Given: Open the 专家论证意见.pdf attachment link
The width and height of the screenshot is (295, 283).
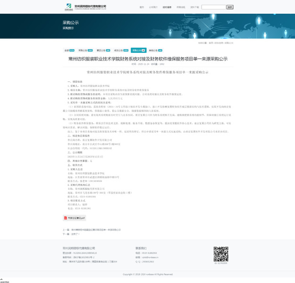Looking at the screenshot, I should [76, 218].
